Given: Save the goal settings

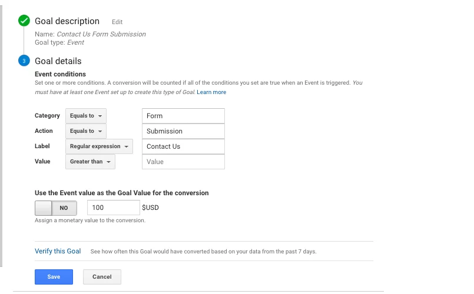Looking at the screenshot, I should tap(54, 277).
